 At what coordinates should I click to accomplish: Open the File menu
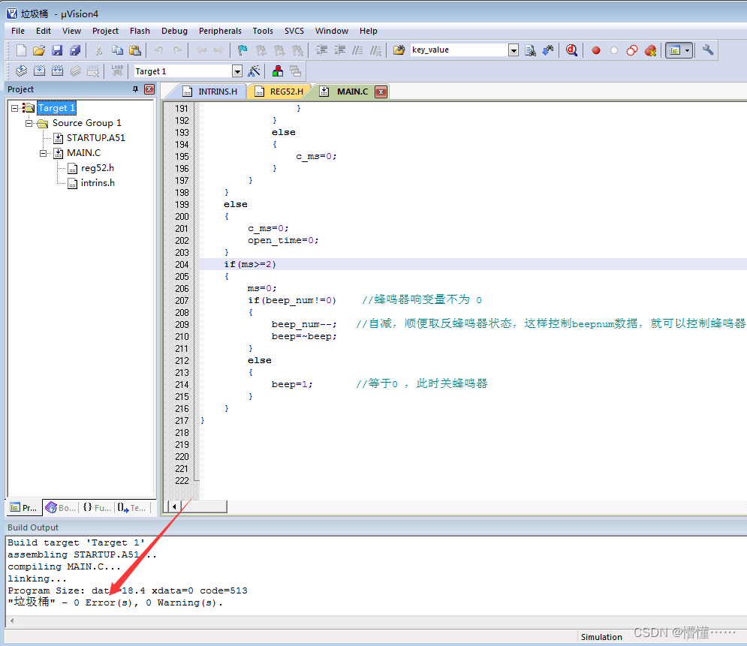(x=18, y=31)
